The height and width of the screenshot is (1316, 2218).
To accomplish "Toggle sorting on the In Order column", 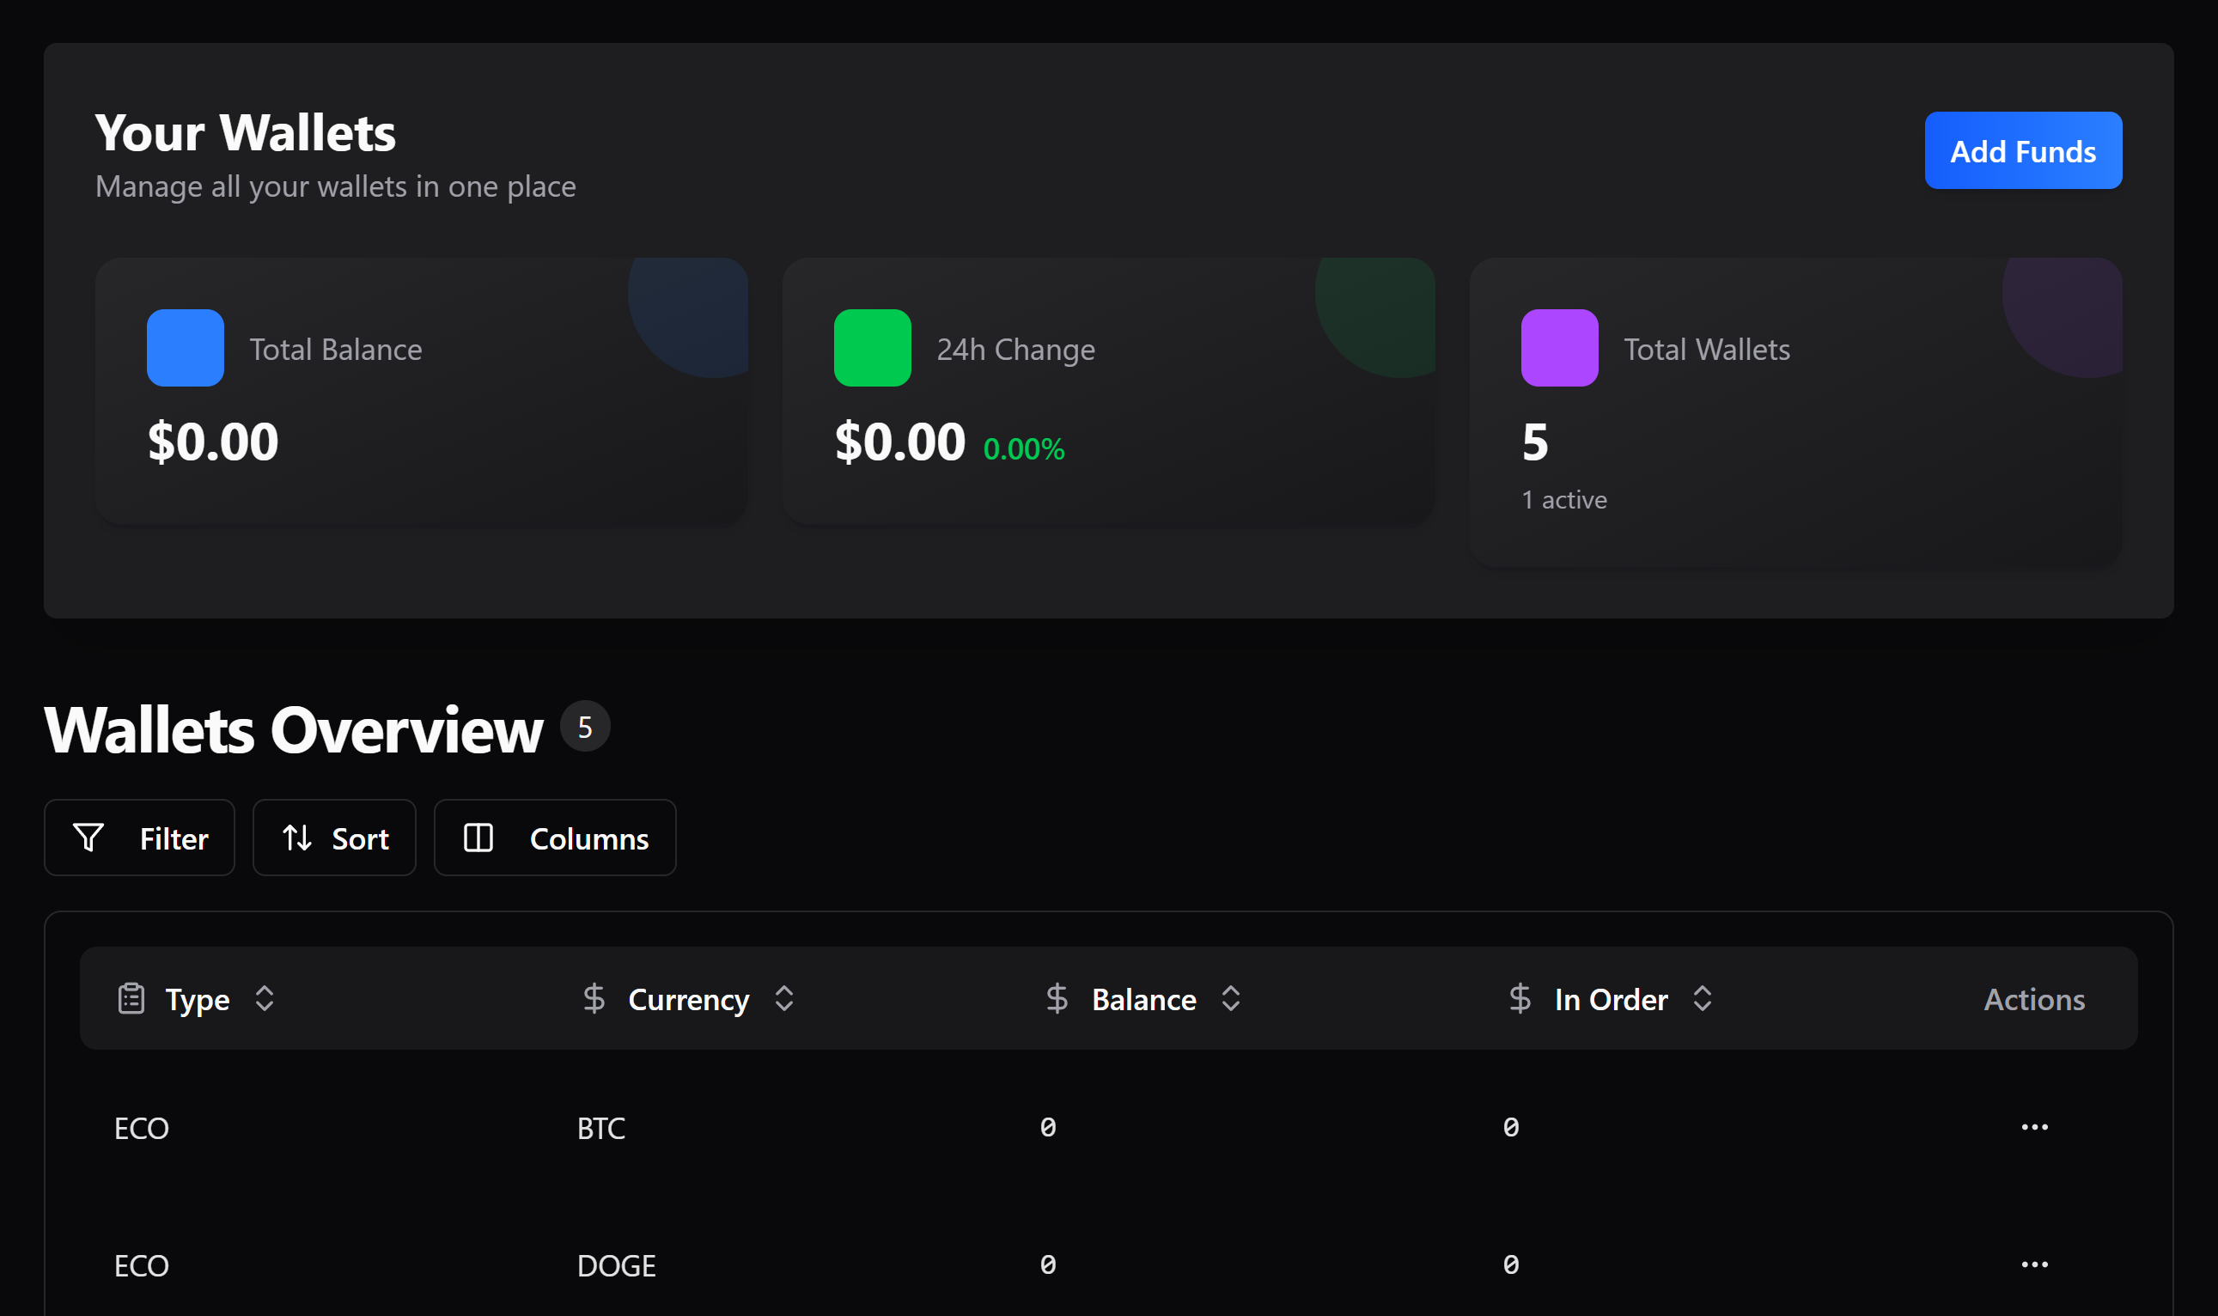I will (x=1701, y=998).
